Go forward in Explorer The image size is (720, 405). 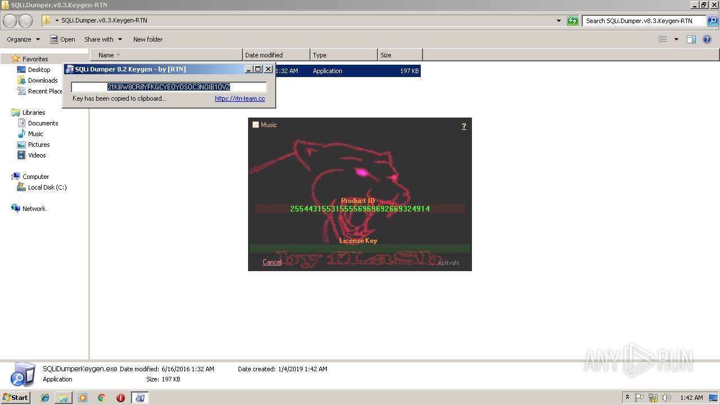tap(26, 21)
